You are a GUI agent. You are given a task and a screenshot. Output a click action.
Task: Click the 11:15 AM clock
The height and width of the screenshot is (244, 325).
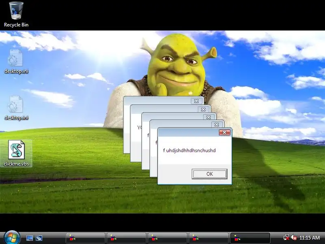pyautogui.click(x=310, y=237)
